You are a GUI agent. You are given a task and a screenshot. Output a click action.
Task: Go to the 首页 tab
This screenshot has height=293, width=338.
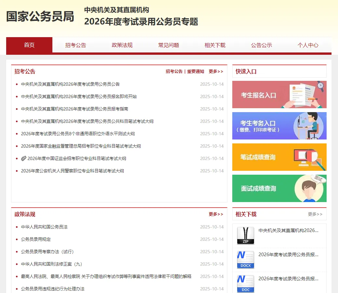[29, 45]
